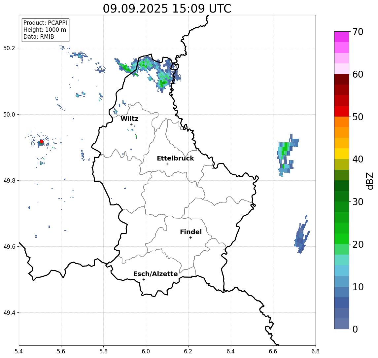Click the yellow 40 dBZ colorbar swatch
This screenshot has width=378, height=358.
(x=342, y=154)
